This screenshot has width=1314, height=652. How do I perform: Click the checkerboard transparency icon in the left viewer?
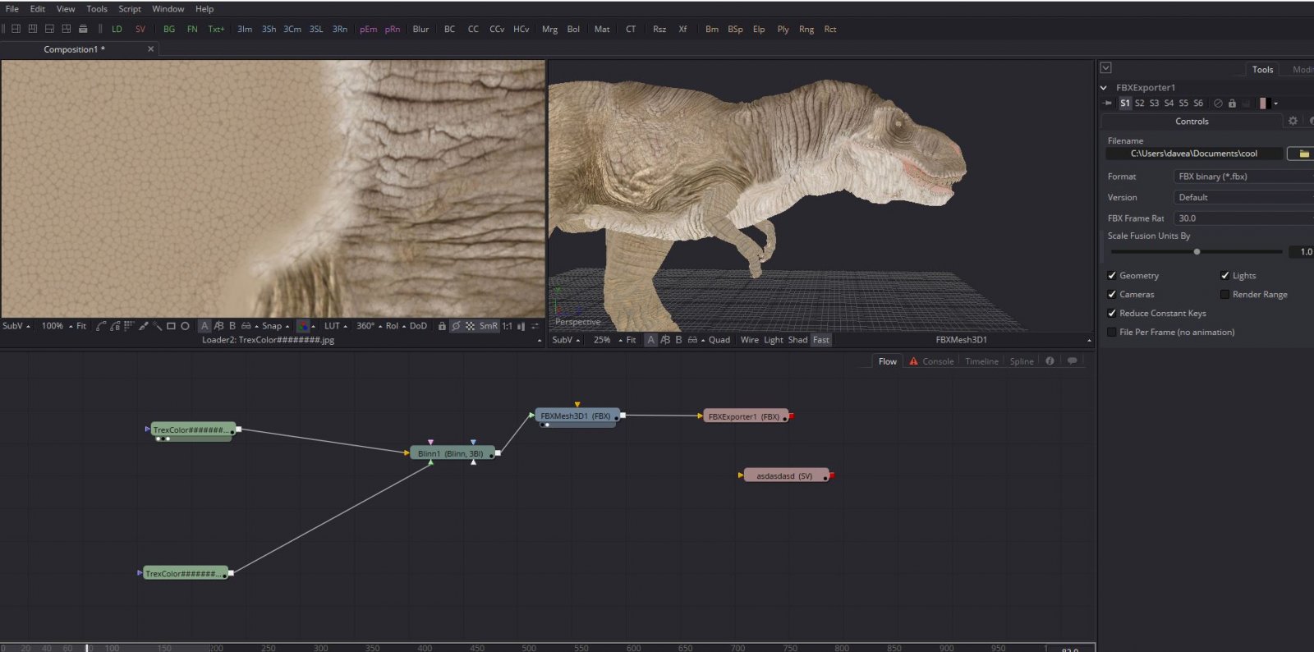470,326
